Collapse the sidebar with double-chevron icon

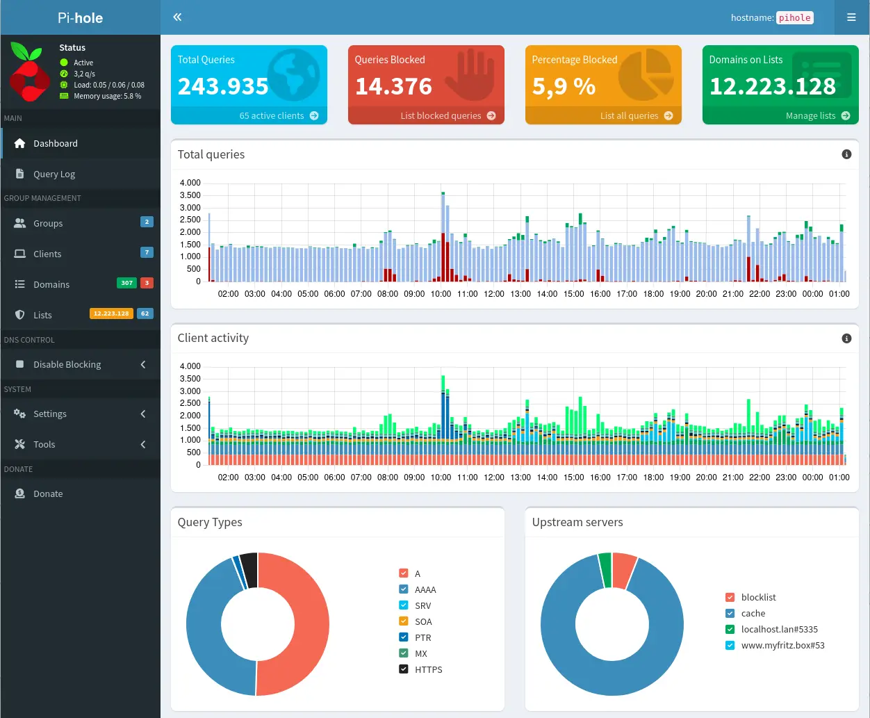tap(177, 17)
